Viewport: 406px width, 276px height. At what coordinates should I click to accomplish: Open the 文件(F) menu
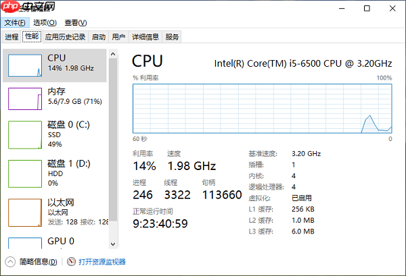tap(15, 23)
